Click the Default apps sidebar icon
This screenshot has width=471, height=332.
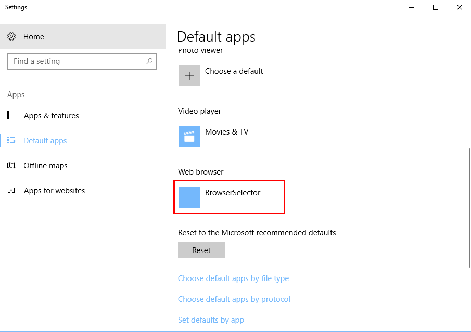coord(11,140)
